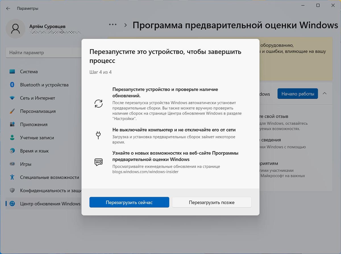Viewport: 341px width, 254px height.
Task: Close the Параметры window
Action: [x=333, y=5]
